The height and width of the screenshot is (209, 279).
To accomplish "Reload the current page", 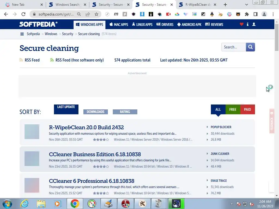I will pyautogui.click(x=23, y=14).
